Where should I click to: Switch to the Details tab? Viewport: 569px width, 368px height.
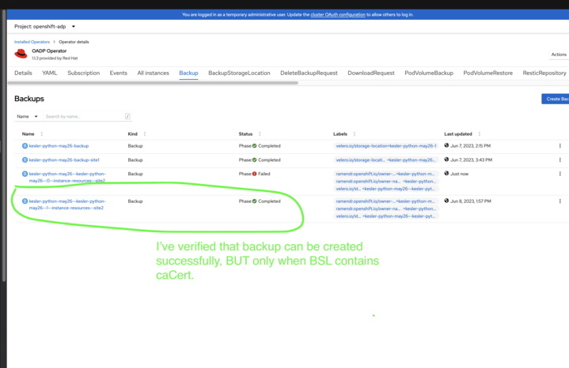23,73
